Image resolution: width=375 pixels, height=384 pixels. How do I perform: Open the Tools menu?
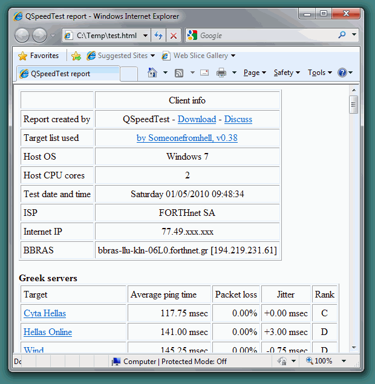tap(319, 73)
